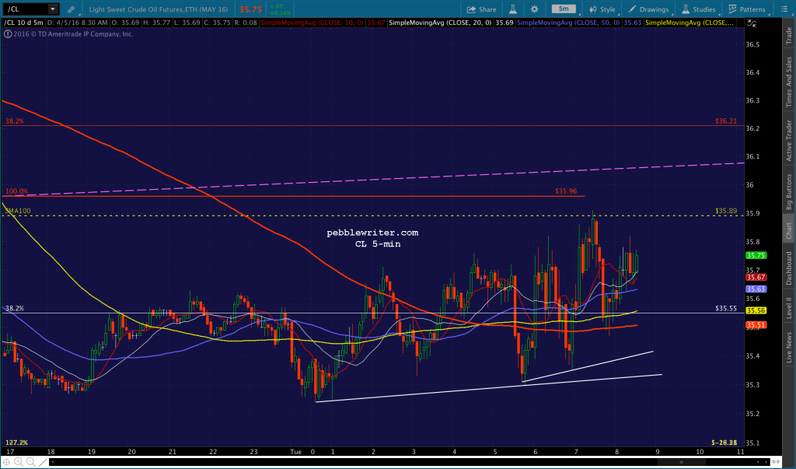Select the line drawing tool icon at bottom
The width and height of the screenshot is (796, 469).
44,462
